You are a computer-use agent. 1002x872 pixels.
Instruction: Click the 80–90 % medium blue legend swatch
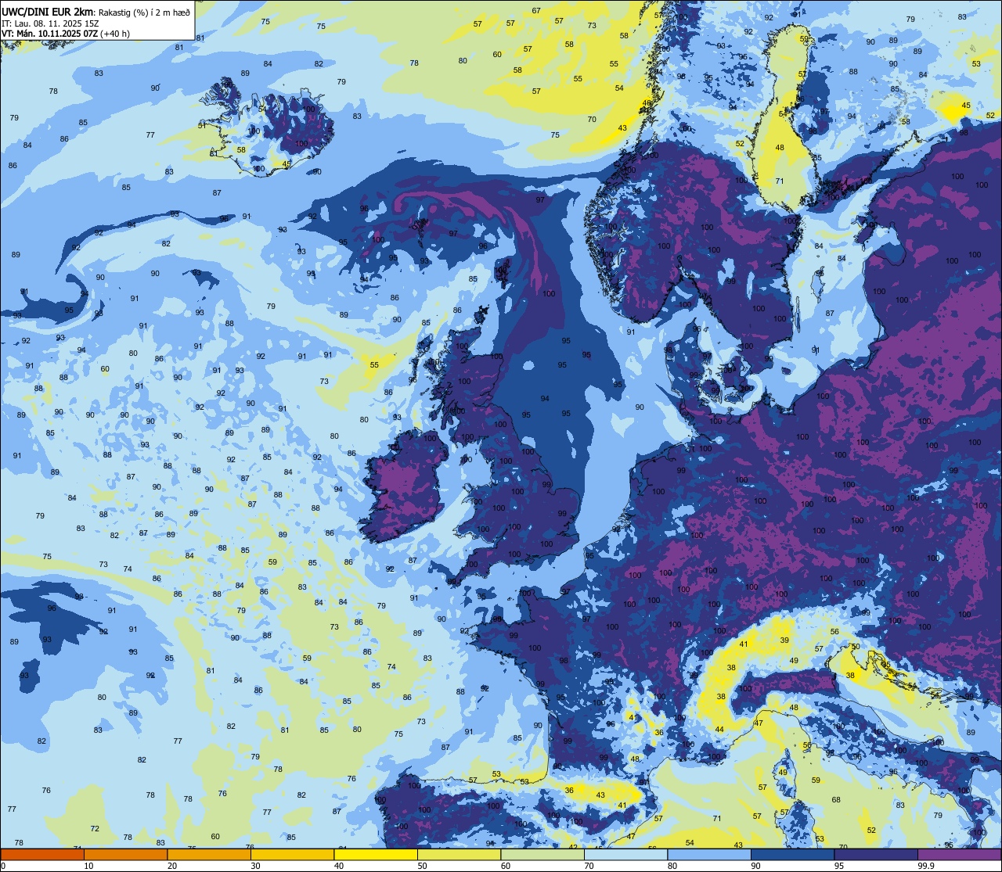coord(709,854)
